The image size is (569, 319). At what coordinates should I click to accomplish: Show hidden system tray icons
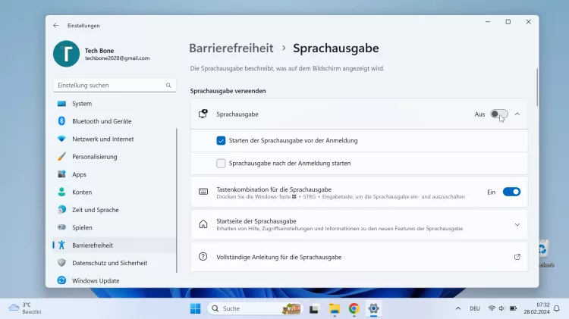[x=458, y=308]
